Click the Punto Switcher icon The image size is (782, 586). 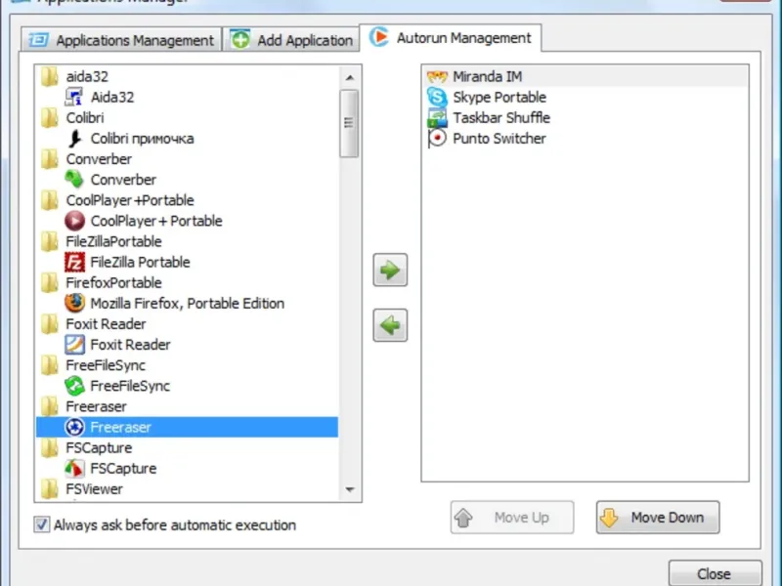click(437, 138)
